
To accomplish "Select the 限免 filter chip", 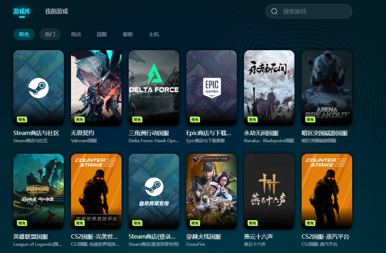I will (24, 34).
